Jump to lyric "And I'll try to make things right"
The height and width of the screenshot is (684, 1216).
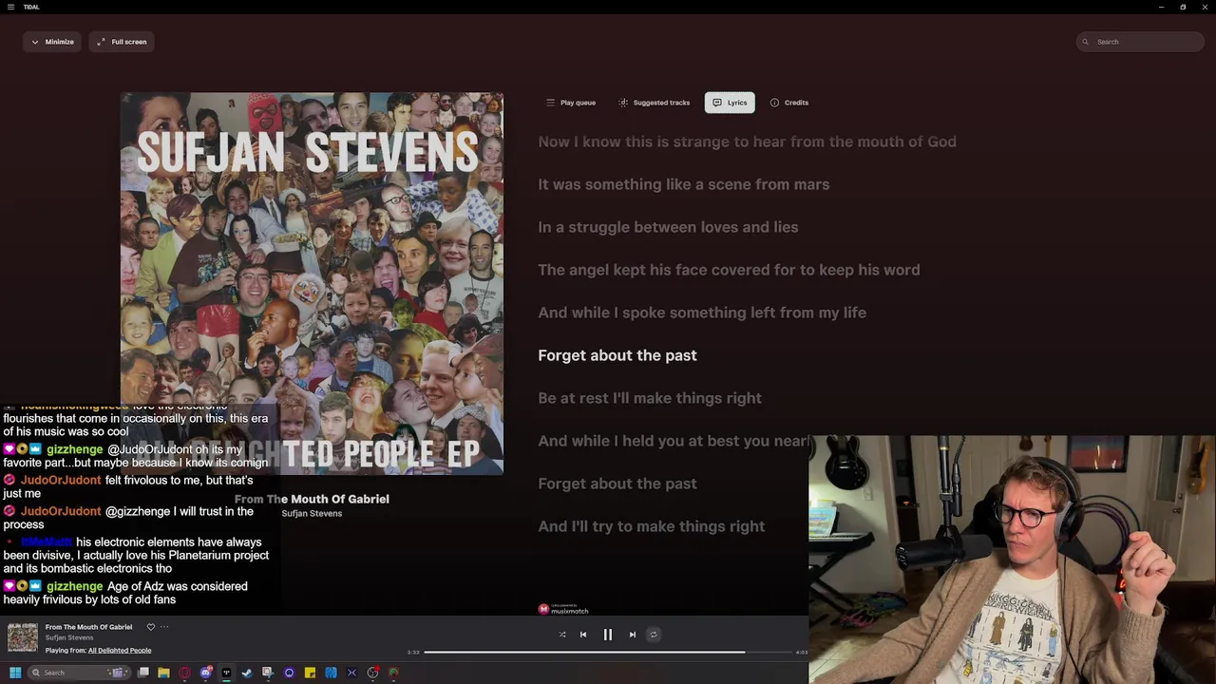652,526
